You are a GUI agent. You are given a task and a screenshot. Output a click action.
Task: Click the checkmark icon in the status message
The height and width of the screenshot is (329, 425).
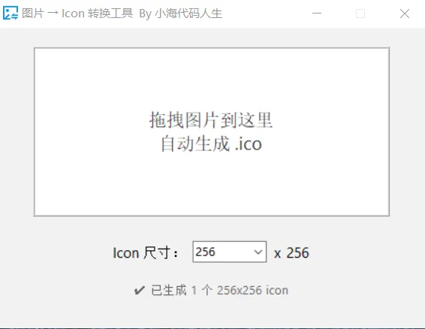pyautogui.click(x=140, y=291)
